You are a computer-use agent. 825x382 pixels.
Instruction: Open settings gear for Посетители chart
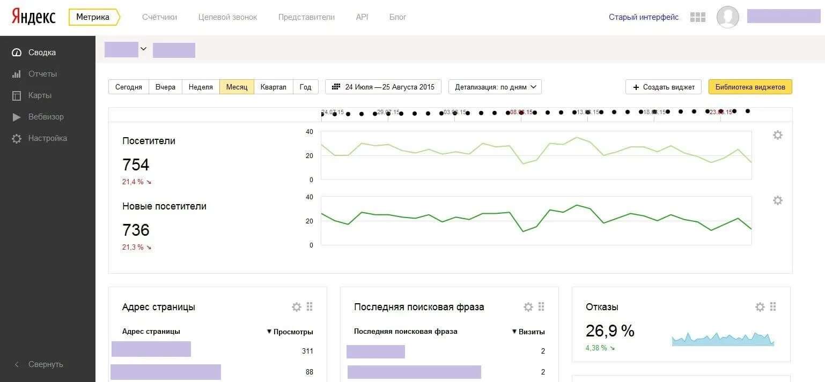pyautogui.click(x=777, y=135)
